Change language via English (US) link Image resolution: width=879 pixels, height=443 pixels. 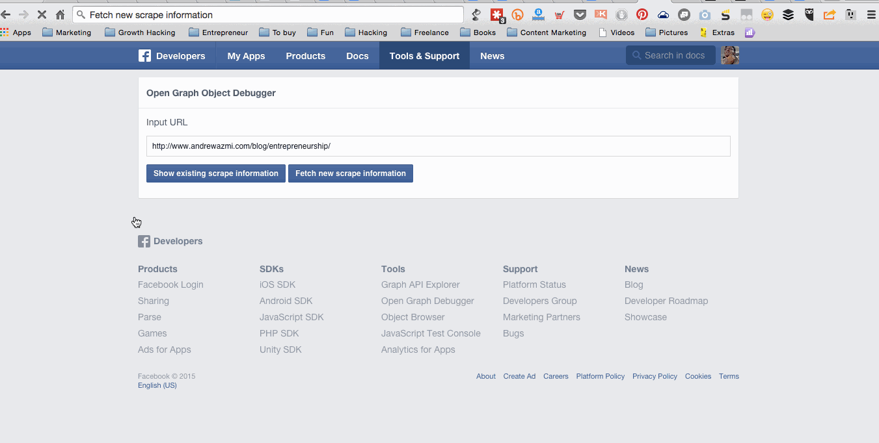[157, 385]
